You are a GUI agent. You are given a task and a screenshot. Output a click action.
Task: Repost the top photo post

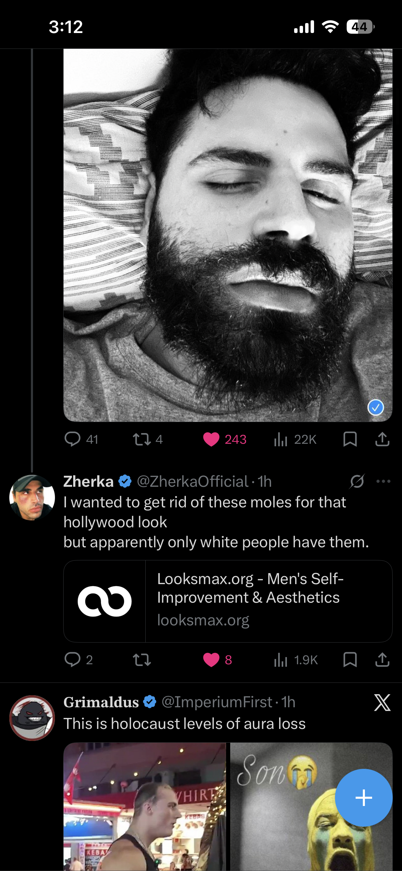142,439
